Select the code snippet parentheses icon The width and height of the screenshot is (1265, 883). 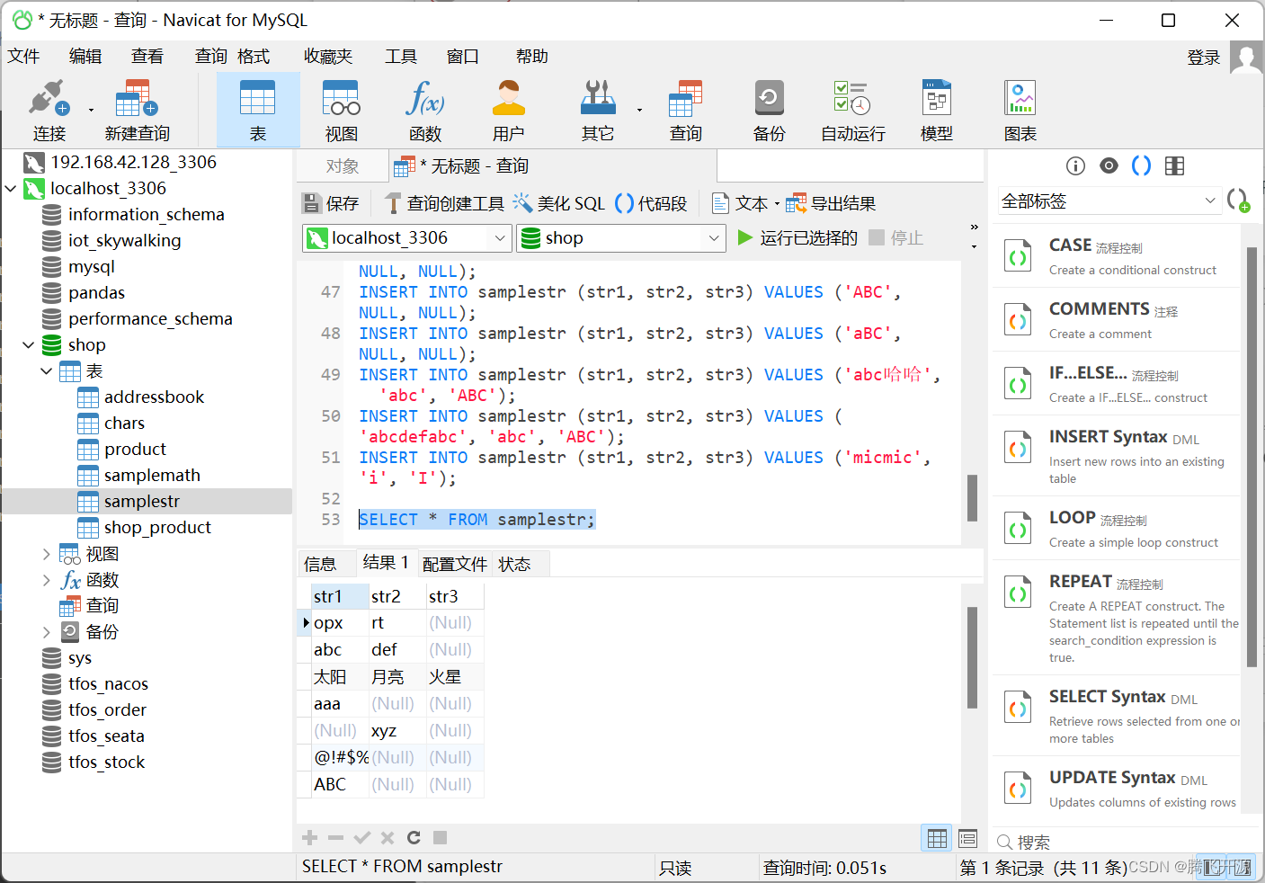1141,165
